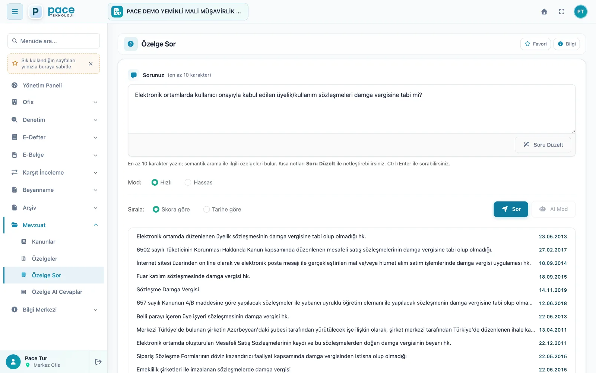Click the Soru Düzelt button
596x373 pixels.
point(543,145)
